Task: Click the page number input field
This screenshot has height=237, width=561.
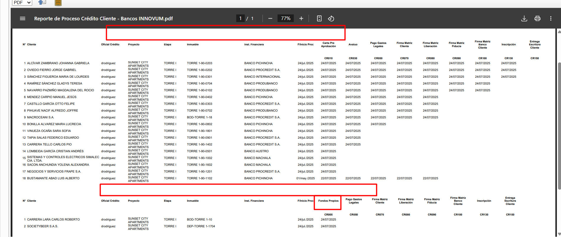Action: [240, 19]
